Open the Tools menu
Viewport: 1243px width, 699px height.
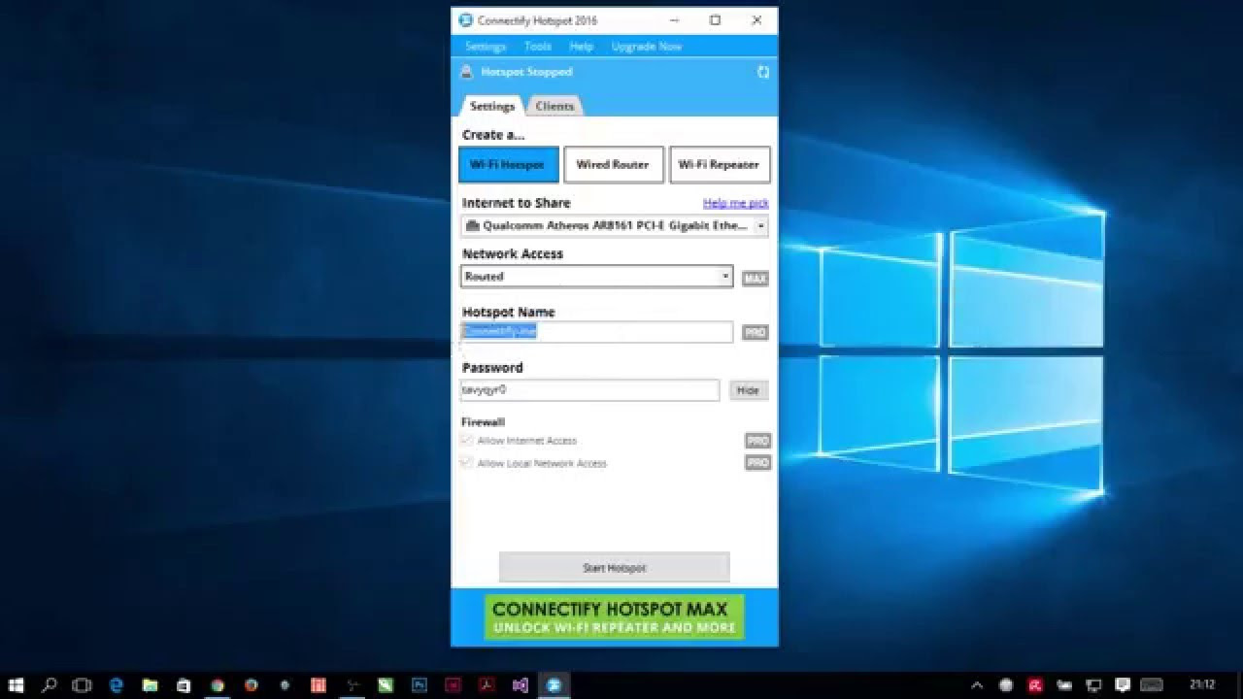pyautogui.click(x=538, y=47)
